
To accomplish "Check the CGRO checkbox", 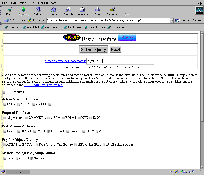I will tap(19, 104).
